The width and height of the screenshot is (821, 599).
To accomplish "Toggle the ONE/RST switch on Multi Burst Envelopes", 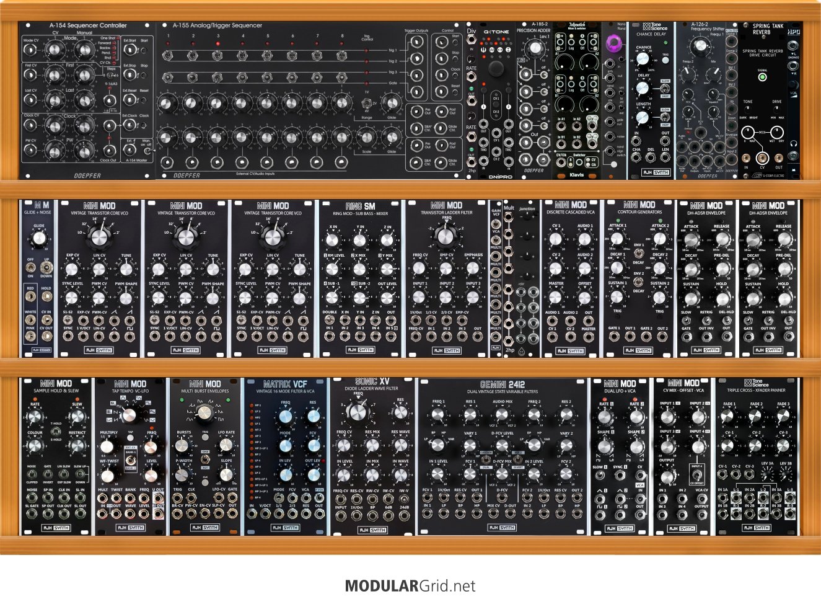I will pos(205,460).
